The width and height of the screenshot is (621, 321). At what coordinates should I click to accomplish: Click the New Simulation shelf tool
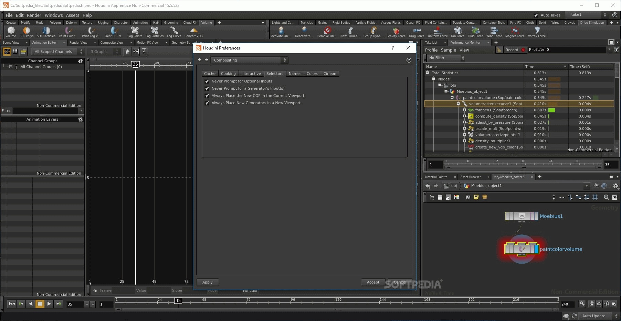click(350, 32)
